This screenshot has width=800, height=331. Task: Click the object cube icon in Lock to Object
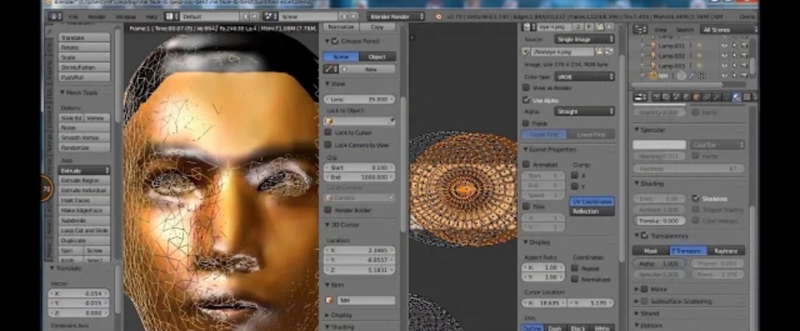[x=329, y=121]
